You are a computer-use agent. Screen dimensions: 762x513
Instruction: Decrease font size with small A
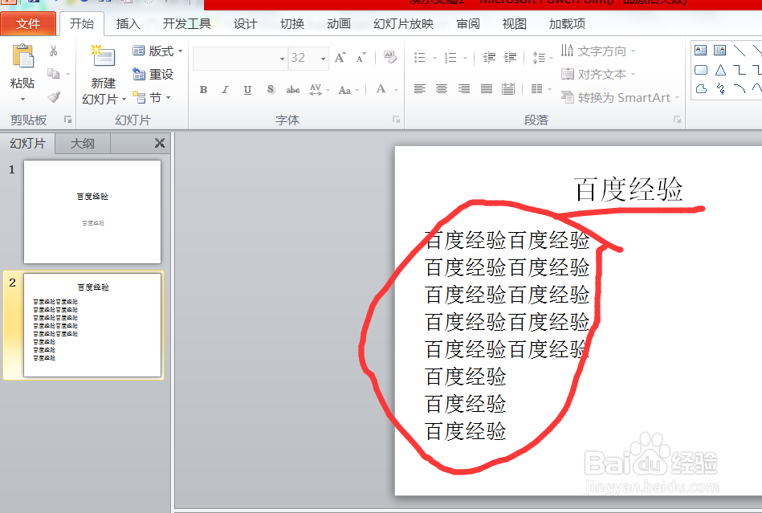click(x=361, y=58)
